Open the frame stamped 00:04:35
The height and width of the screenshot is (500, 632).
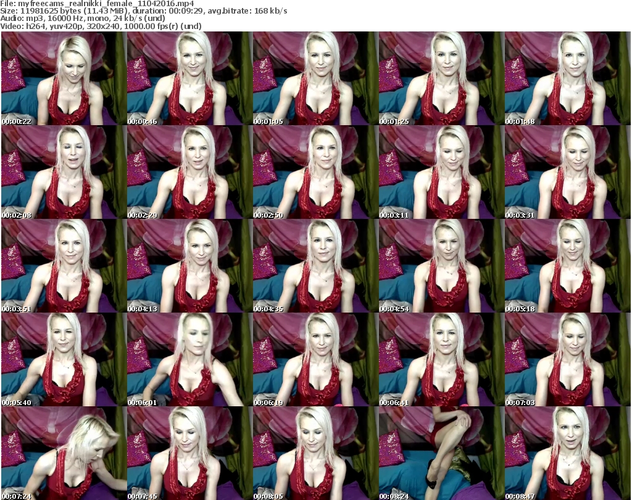[315, 266]
